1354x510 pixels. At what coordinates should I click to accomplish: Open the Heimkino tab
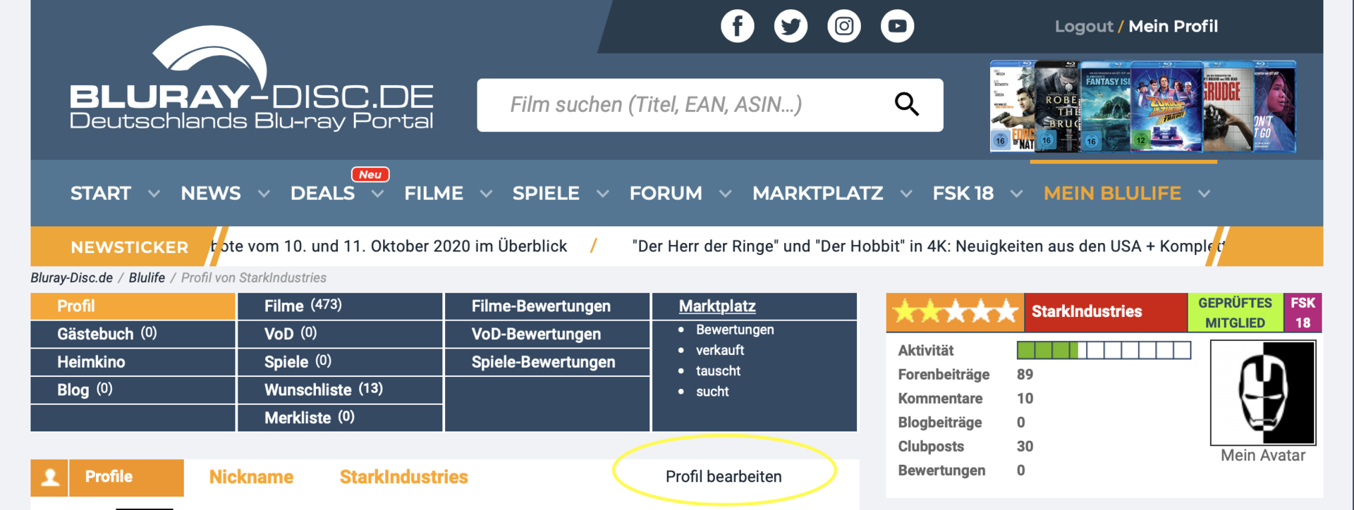click(x=133, y=362)
